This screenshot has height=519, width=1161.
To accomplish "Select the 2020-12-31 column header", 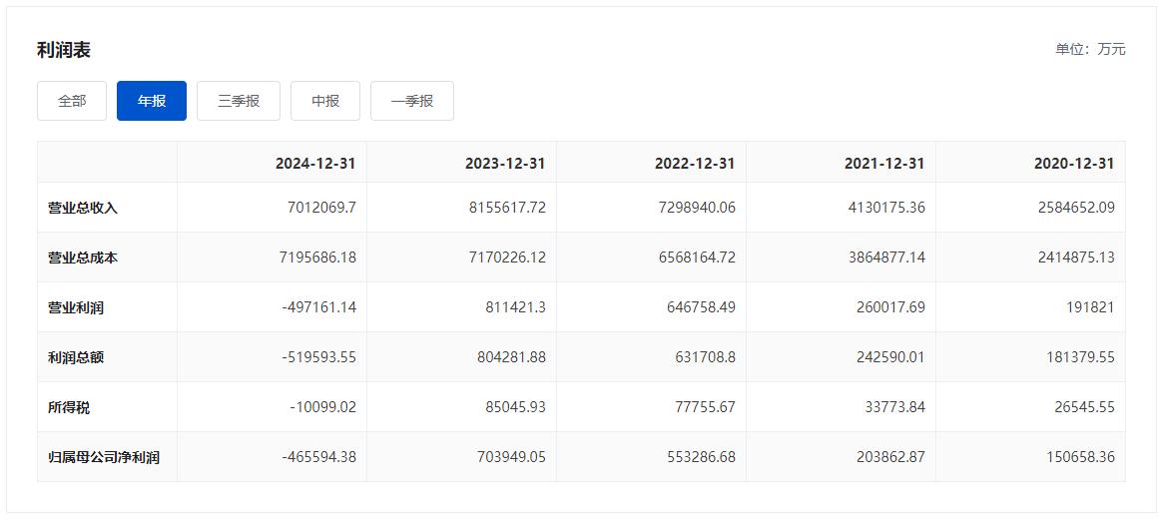I will coord(1074,163).
